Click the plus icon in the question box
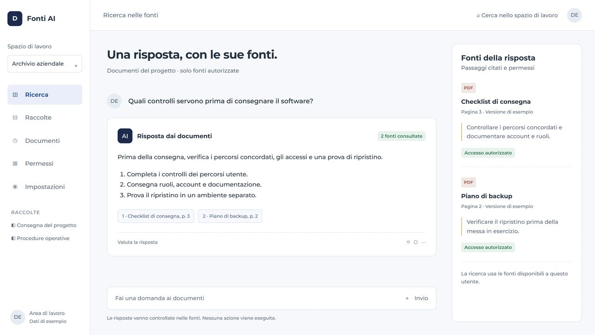This screenshot has height=335, width=595. coord(407,298)
